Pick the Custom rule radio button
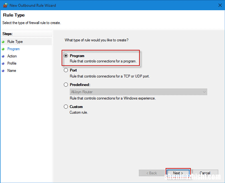 66,107
